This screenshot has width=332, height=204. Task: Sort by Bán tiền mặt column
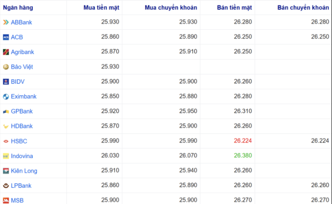pyautogui.click(x=234, y=7)
